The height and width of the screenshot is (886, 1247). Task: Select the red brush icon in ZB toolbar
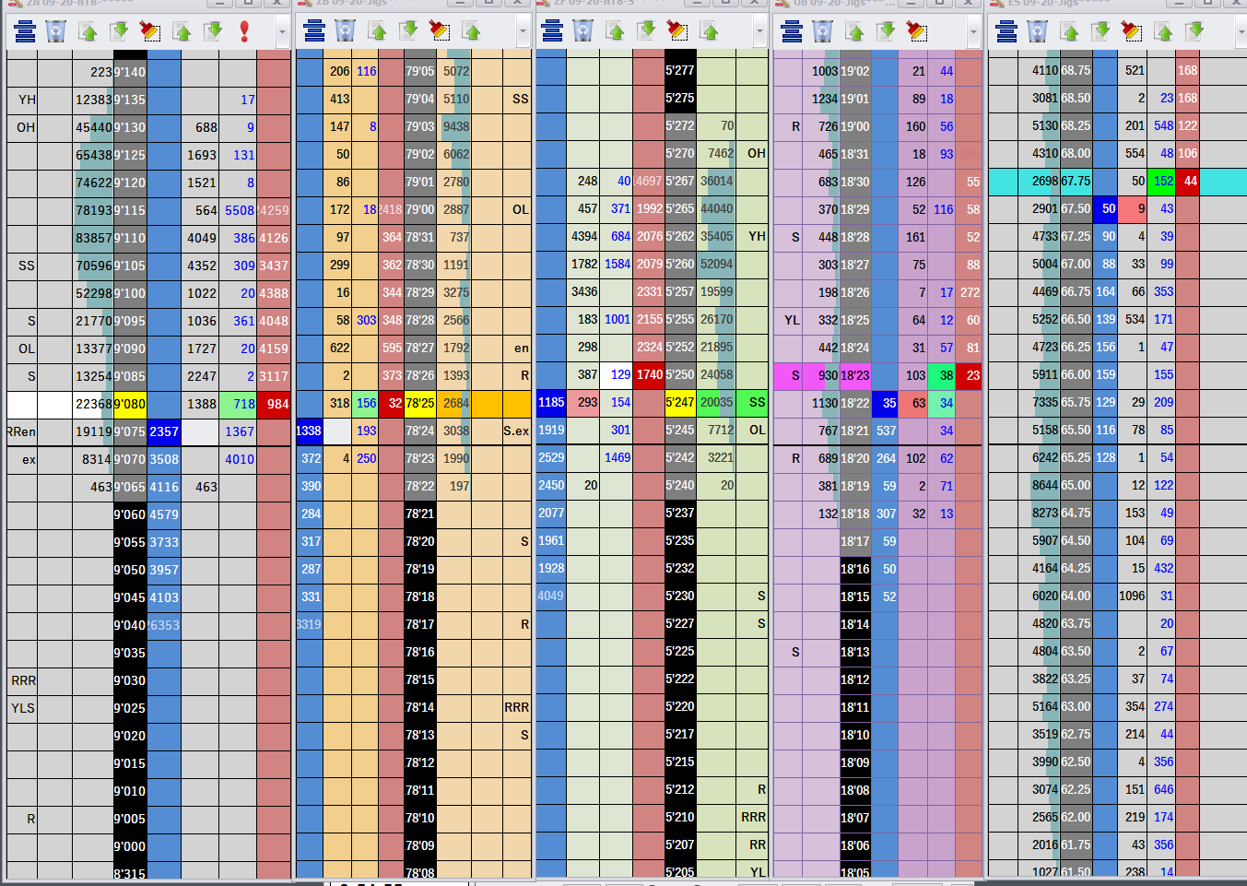(x=440, y=32)
